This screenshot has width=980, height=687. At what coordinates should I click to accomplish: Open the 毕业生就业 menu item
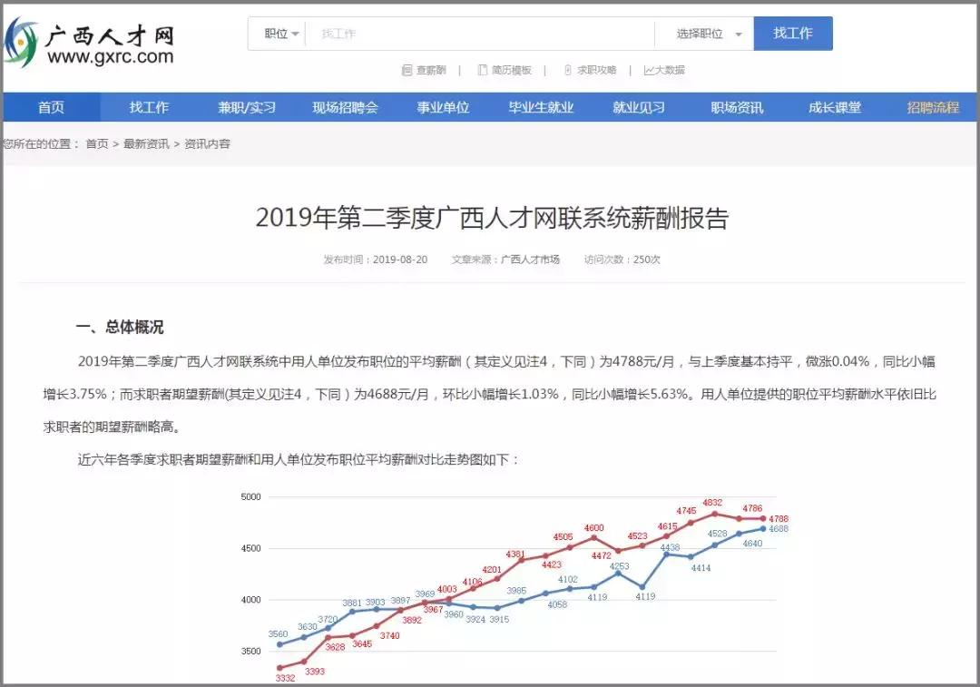pyautogui.click(x=541, y=106)
